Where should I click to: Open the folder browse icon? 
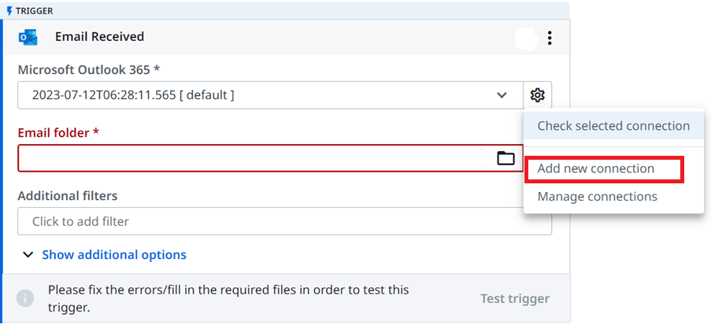click(x=506, y=158)
